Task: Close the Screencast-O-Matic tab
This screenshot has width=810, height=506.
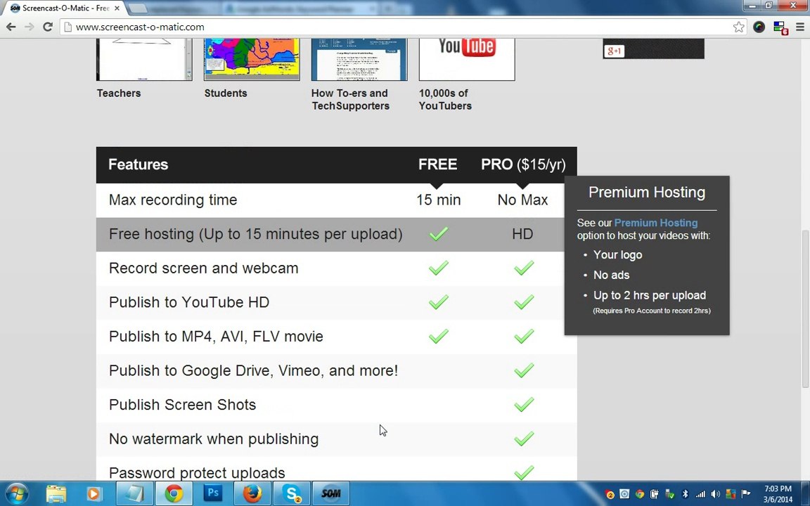Action: [117, 8]
